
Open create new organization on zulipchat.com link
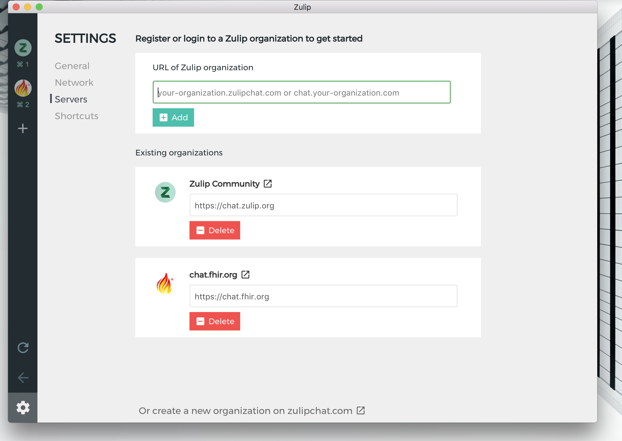(x=252, y=411)
